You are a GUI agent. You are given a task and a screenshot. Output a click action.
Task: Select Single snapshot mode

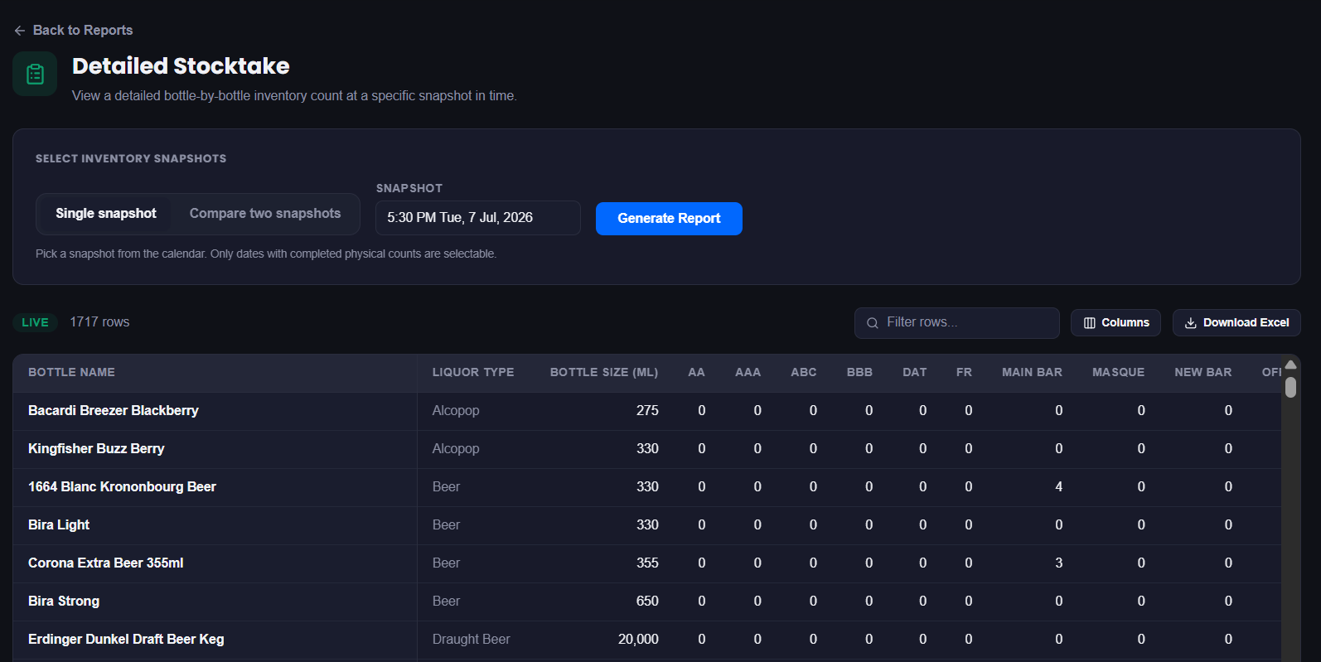[x=106, y=214]
